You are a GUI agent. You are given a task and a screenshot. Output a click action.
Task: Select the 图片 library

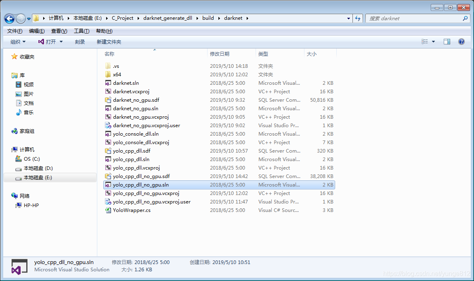click(x=28, y=94)
